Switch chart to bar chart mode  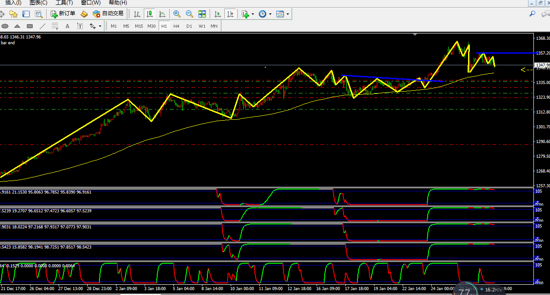[x=137, y=14]
